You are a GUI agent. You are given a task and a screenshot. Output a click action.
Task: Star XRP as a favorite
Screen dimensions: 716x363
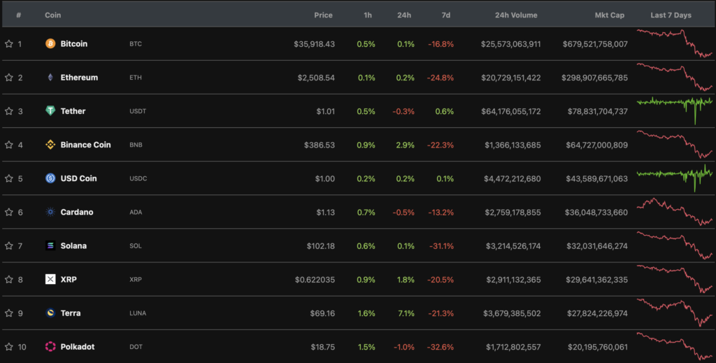pyautogui.click(x=9, y=280)
